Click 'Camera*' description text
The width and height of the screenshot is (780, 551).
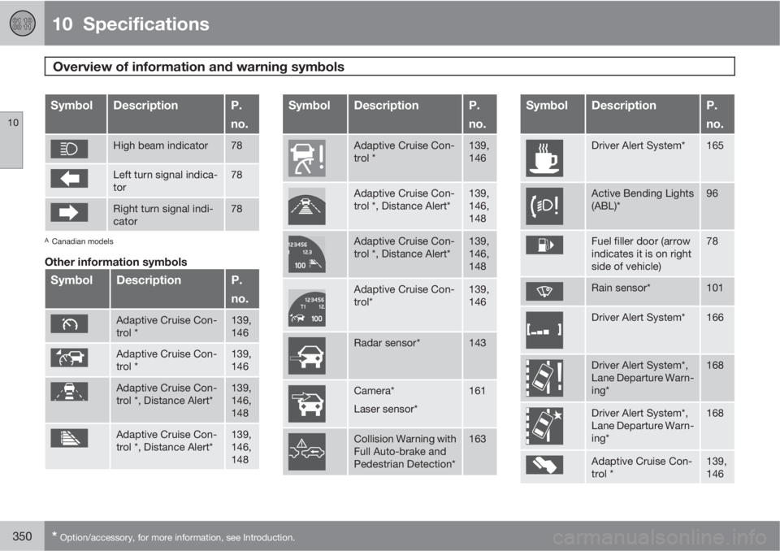tap(374, 391)
